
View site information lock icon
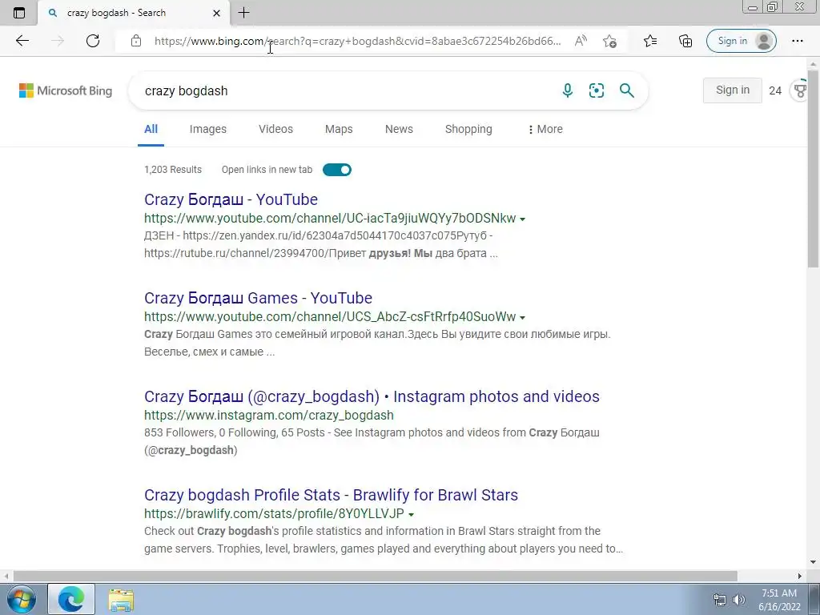coord(136,41)
